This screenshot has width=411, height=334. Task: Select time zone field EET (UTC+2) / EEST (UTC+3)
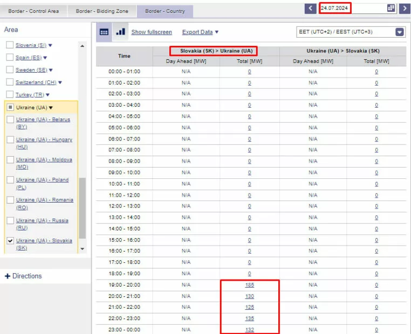[x=351, y=32]
